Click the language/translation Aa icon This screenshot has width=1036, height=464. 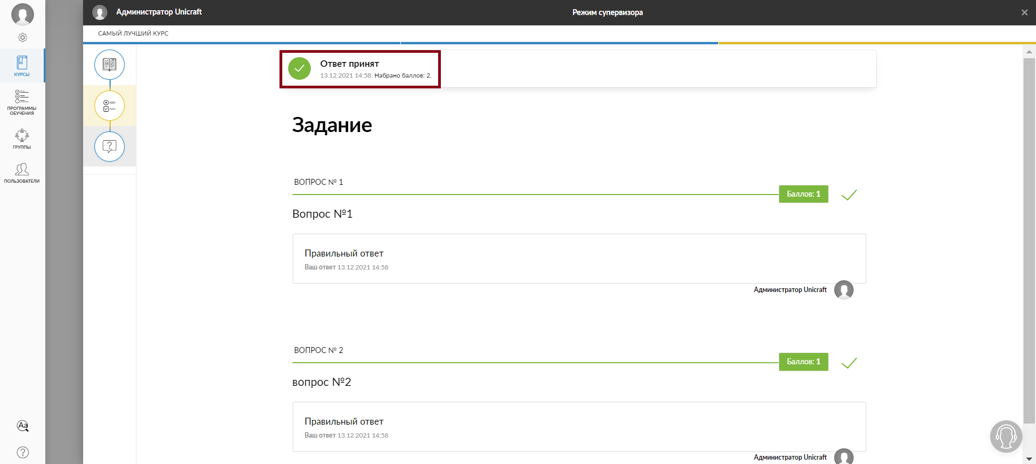coord(23,426)
